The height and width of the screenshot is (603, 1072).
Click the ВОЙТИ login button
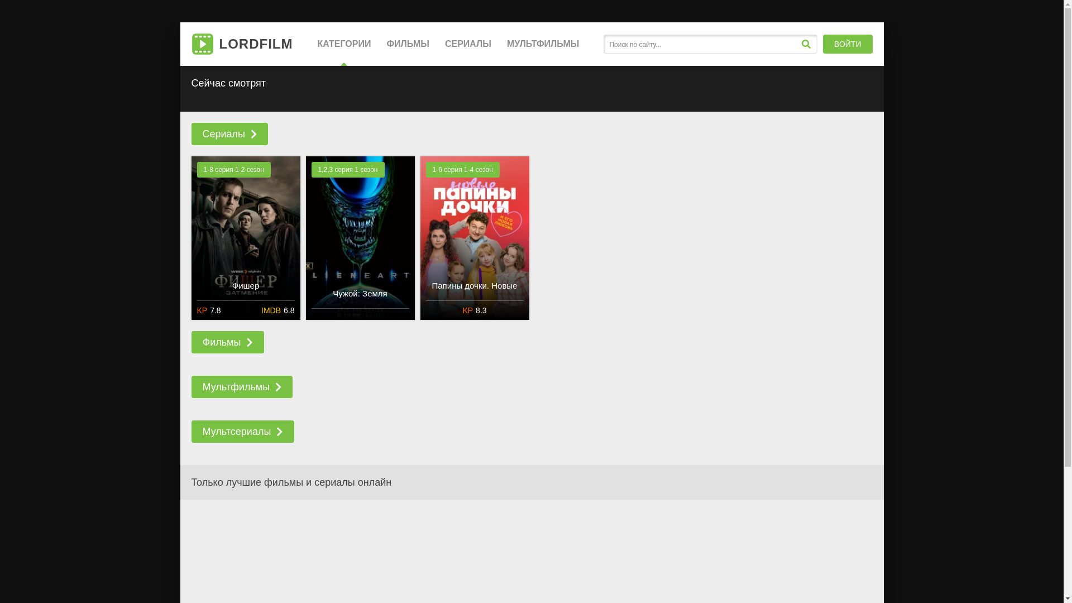[848, 44]
